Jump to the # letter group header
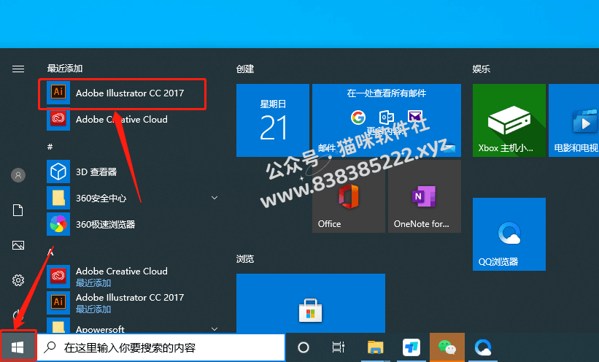Viewport: 599px width, 362px height. 50,147
